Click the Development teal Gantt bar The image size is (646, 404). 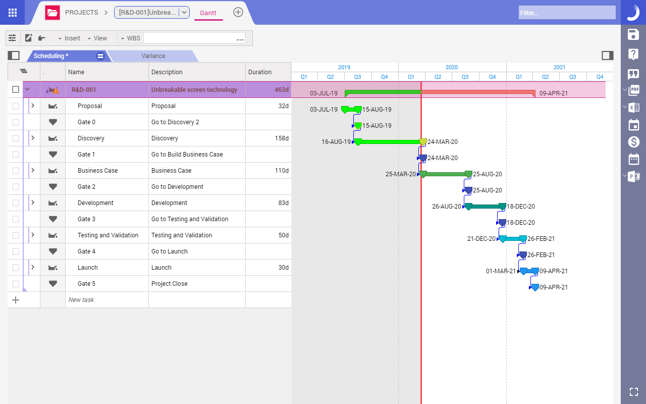coord(485,207)
